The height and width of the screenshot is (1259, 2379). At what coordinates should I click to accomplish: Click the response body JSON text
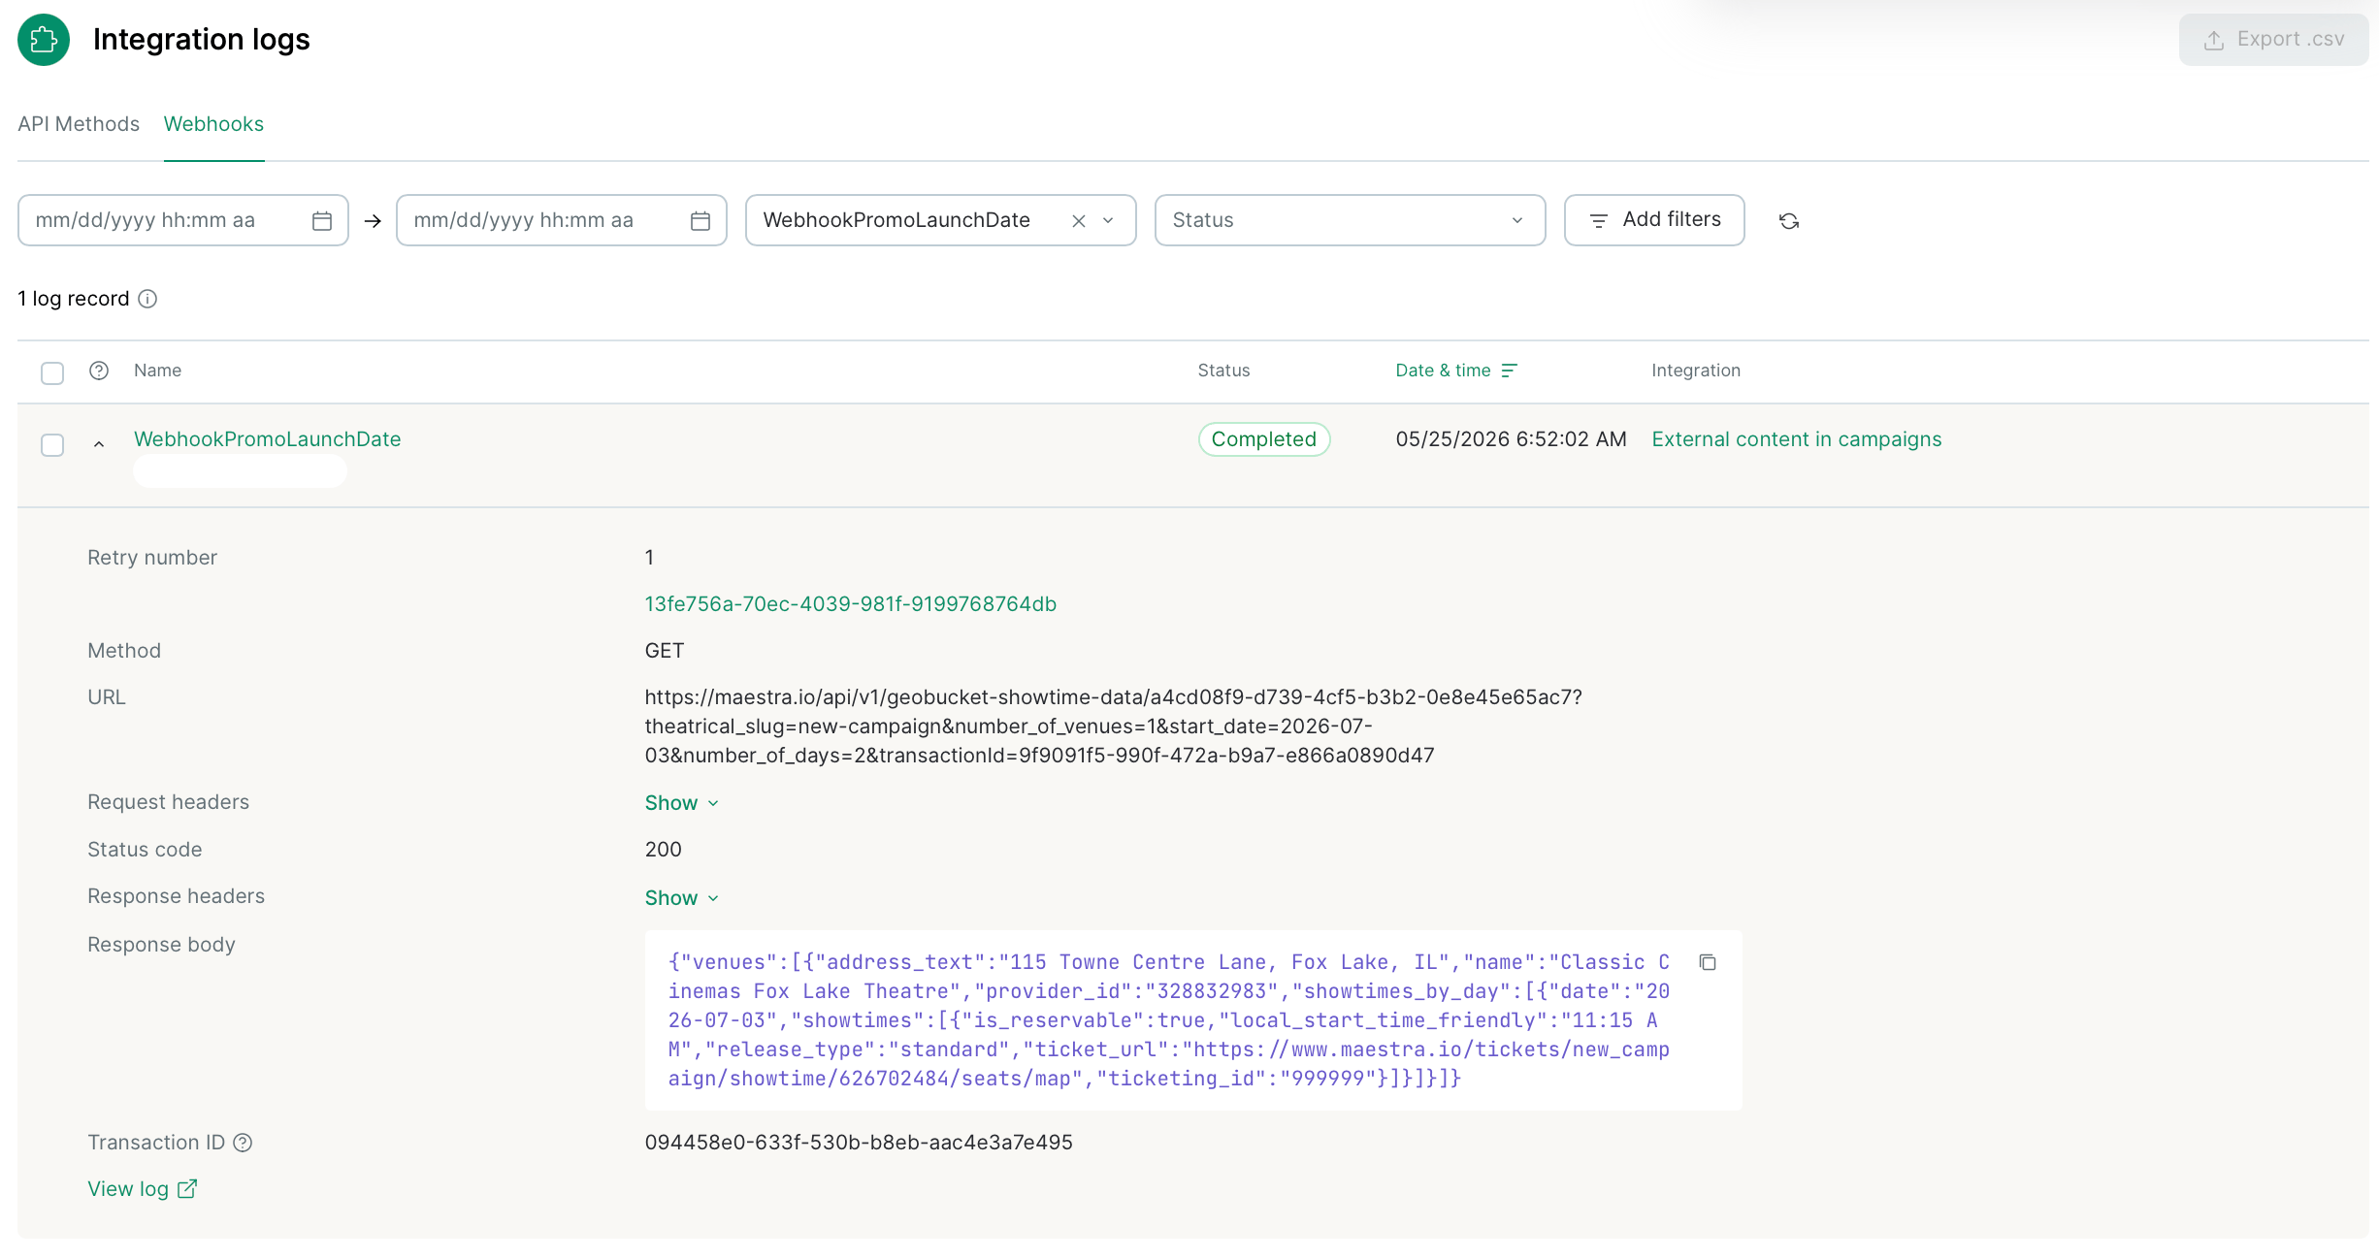[x=1168, y=1020]
